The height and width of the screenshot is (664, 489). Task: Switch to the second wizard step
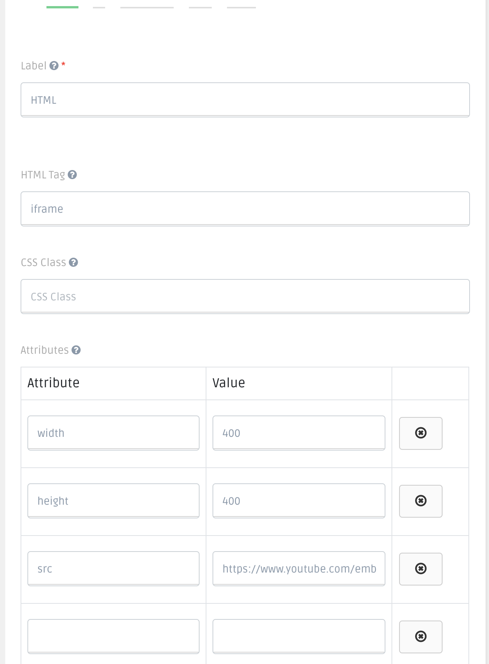(99, 6)
